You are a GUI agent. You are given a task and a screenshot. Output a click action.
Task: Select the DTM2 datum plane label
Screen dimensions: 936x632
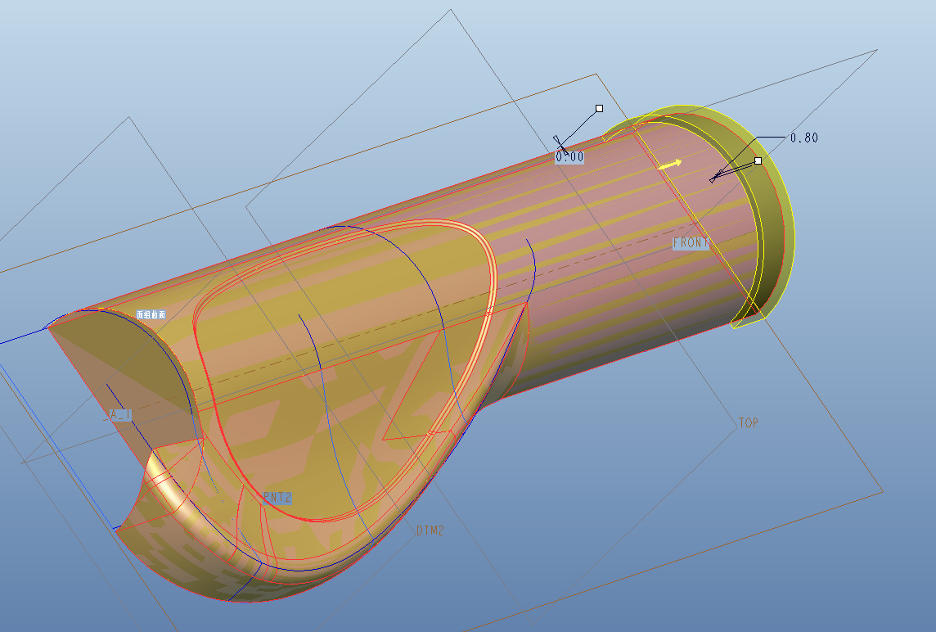[430, 530]
